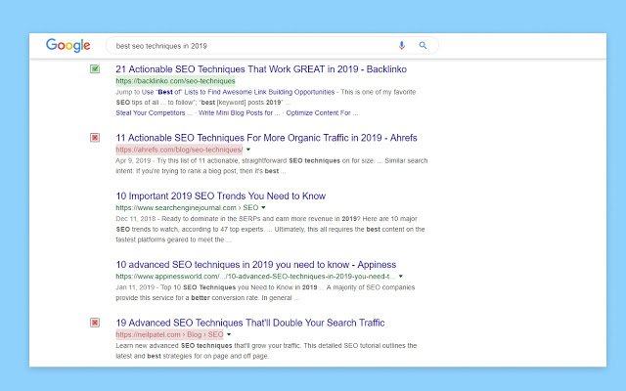626x391 pixels.
Task: Click the searchenginejournal.com URL
Action: click(x=187, y=208)
